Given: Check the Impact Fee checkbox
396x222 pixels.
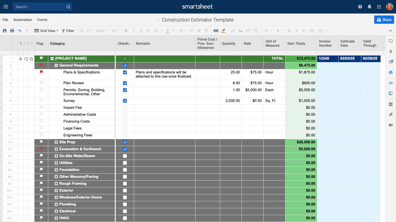Looking at the screenshot, I should click(125, 108).
